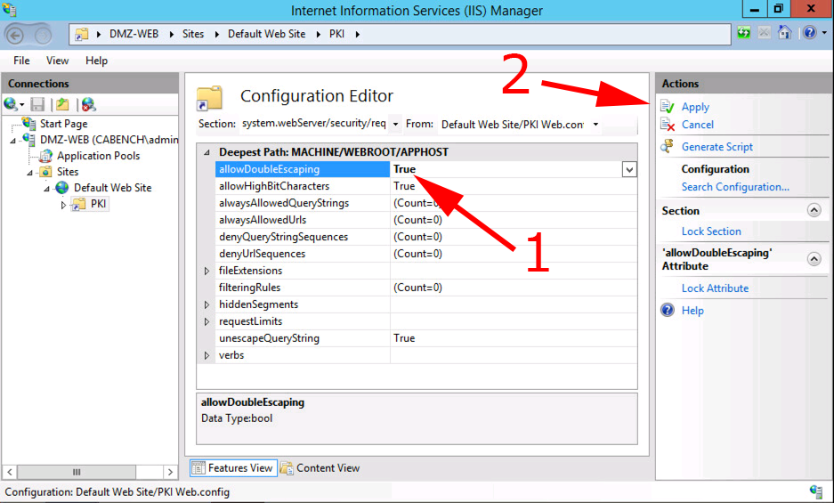Click Cancel link in Actions pane
The height and width of the screenshot is (503, 834).
click(697, 125)
